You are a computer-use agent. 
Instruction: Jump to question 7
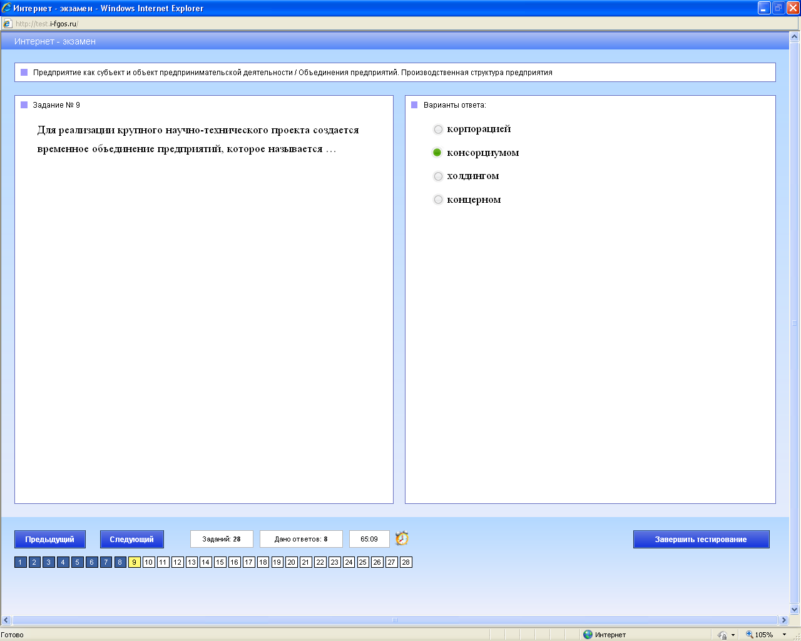(106, 562)
